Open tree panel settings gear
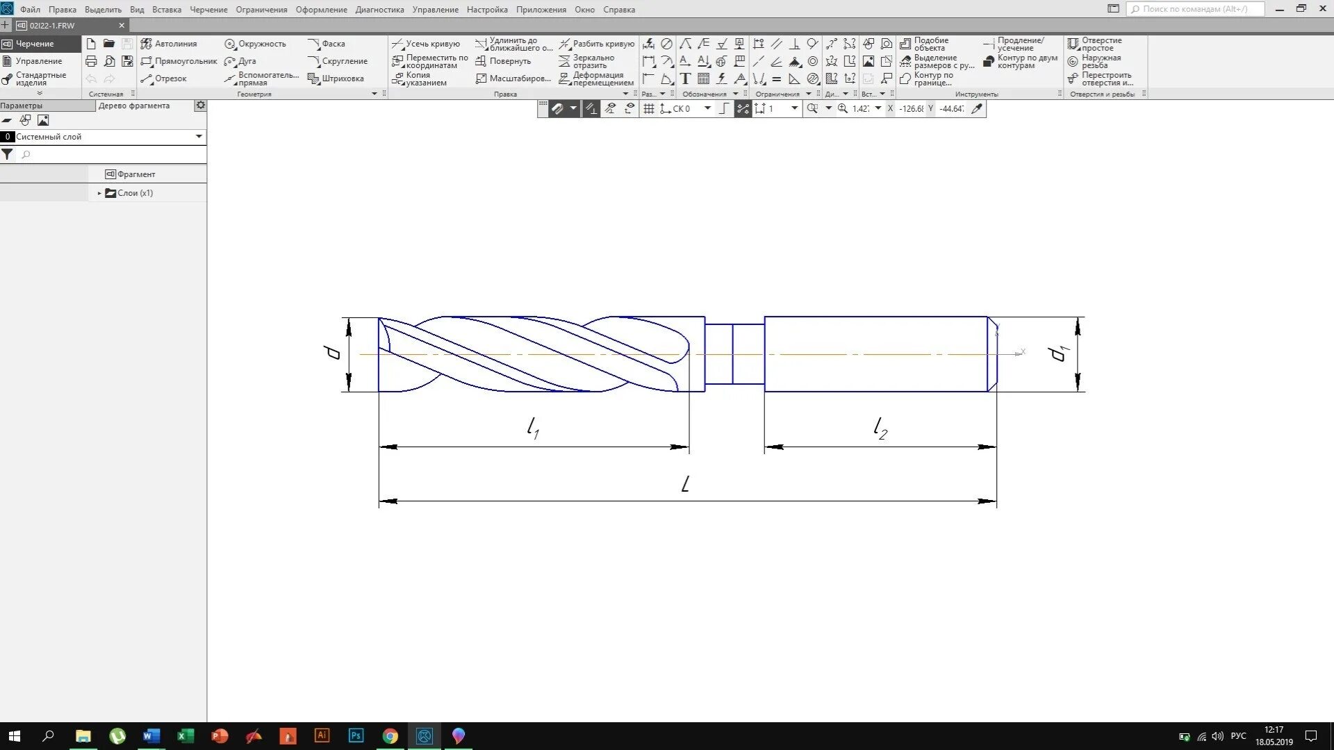Image resolution: width=1334 pixels, height=750 pixels. coord(201,106)
